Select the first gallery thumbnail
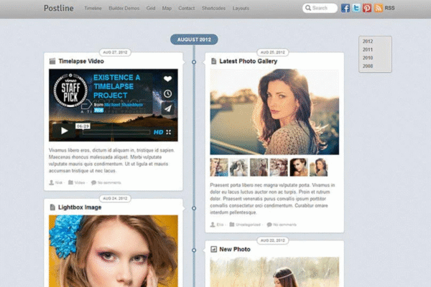Screen dimensions: 431x287 coord(219,167)
